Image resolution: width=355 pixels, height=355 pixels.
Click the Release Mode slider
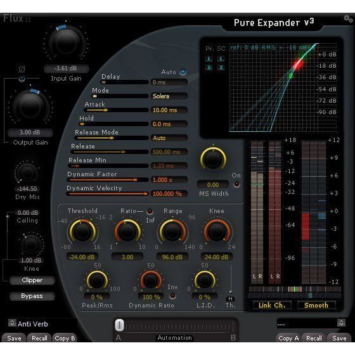112,138
